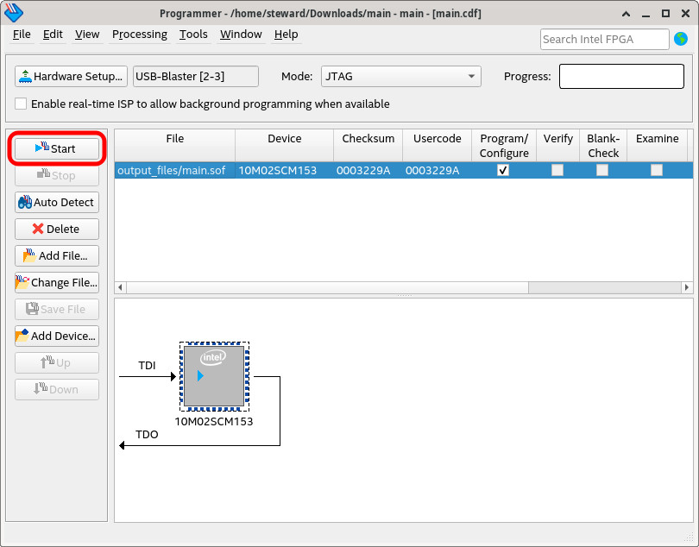Click the Checksum column header
Image resolution: width=699 pixels, height=547 pixels.
368,145
